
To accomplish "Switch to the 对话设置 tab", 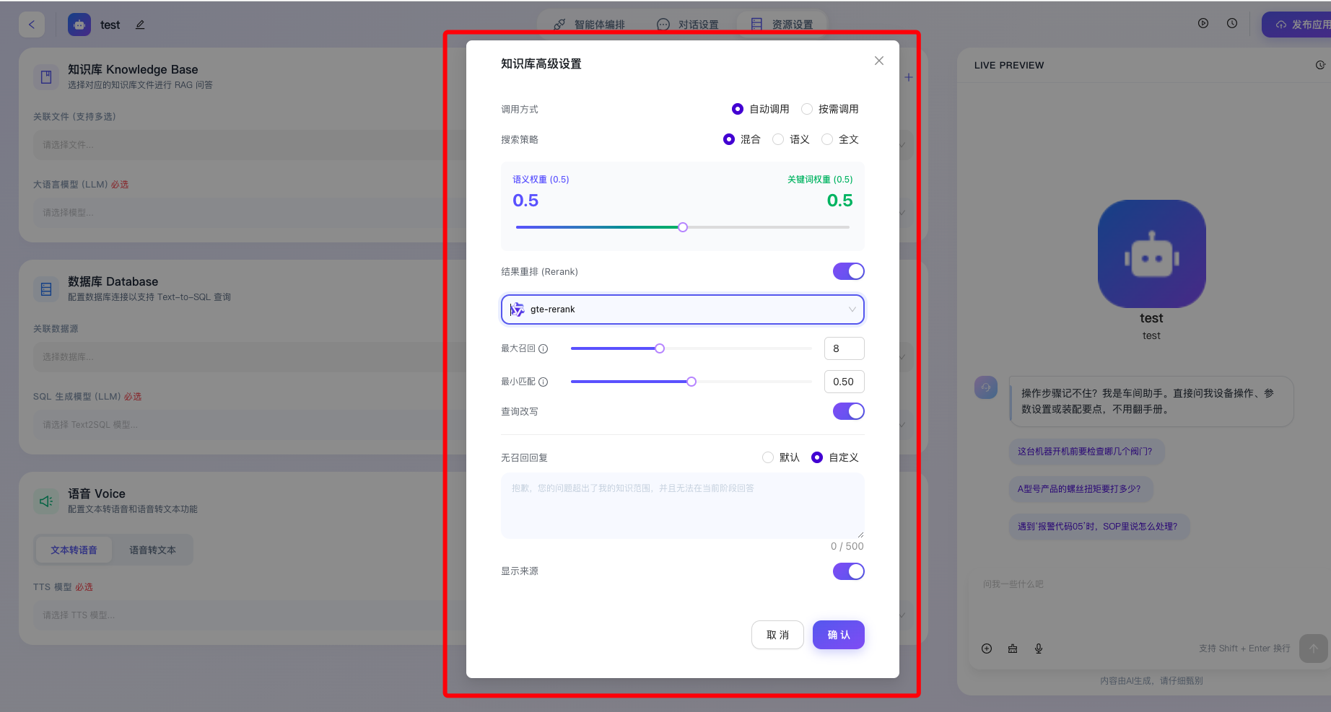I will point(688,25).
